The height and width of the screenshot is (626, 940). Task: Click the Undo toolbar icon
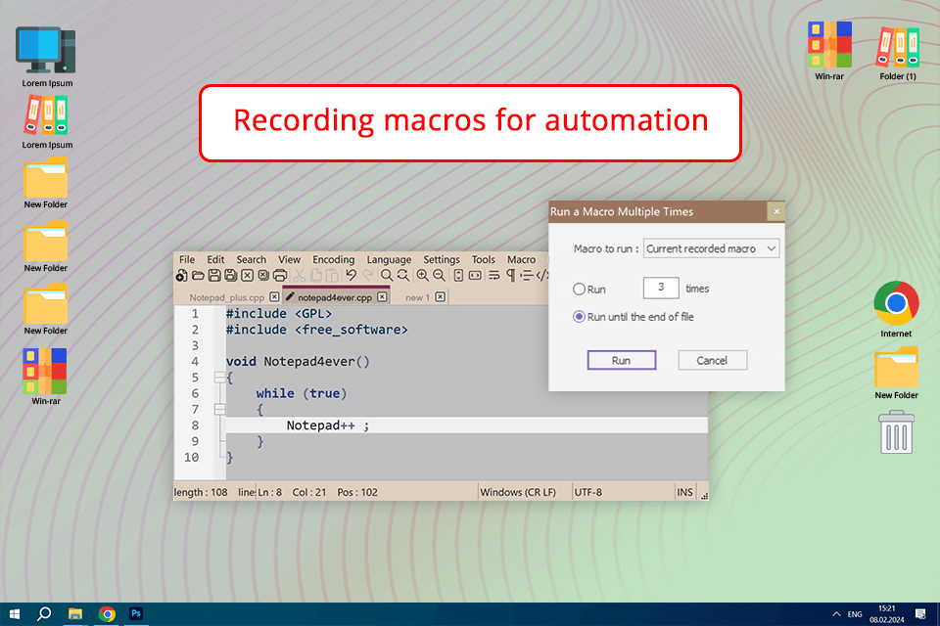coord(352,276)
